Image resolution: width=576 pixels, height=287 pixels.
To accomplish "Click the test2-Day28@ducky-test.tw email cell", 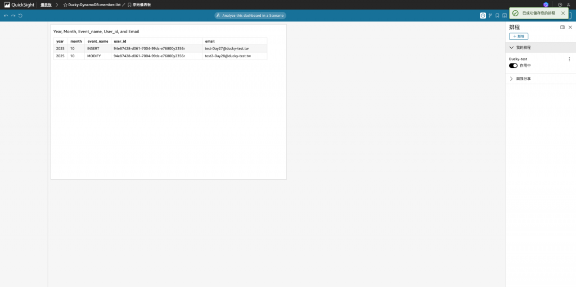I will [235, 56].
